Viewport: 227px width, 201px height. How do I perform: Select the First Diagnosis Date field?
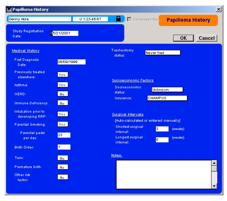pyautogui.click(x=71, y=62)
